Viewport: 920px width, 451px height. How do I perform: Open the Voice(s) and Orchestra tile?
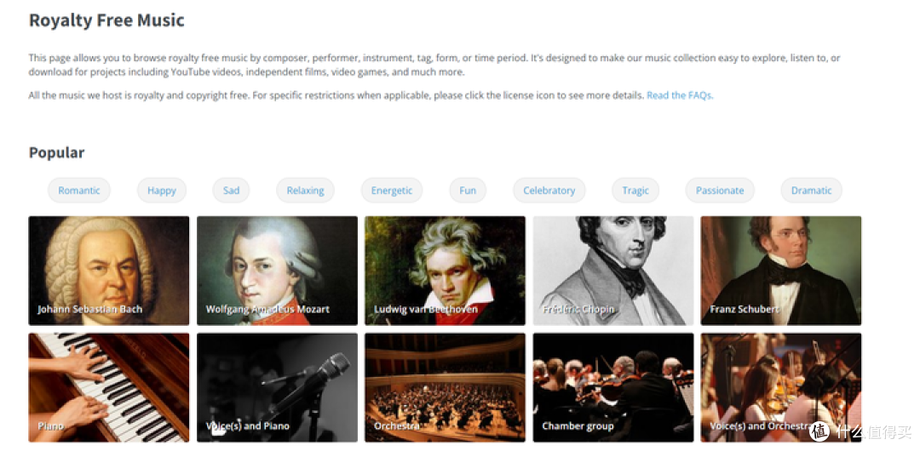coord(781,388)
